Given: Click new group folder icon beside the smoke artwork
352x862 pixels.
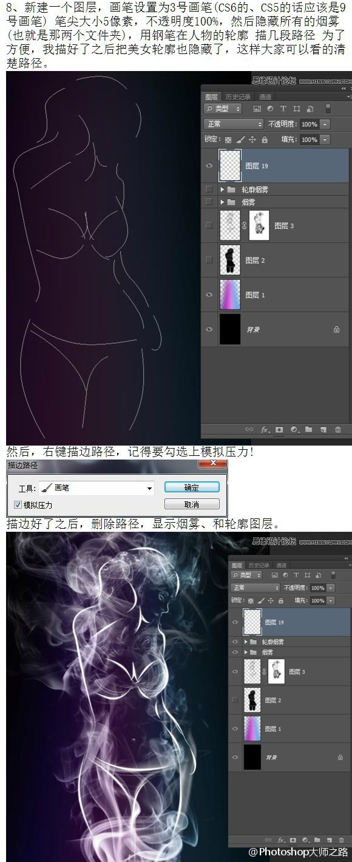Looking at the screenshot, I should pyautogui.click(x=317, y=840).
